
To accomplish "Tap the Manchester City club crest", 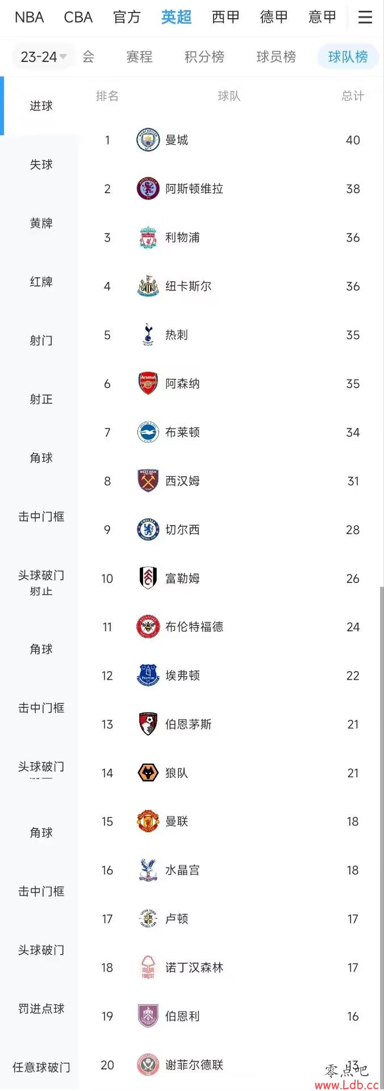I will [x=148, y=140].
